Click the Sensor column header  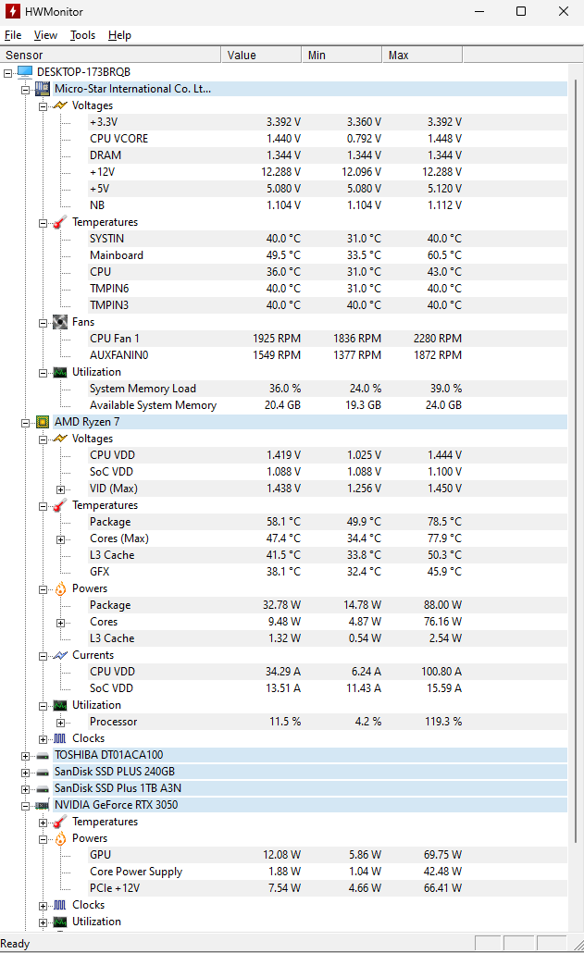tap(110, 56)
